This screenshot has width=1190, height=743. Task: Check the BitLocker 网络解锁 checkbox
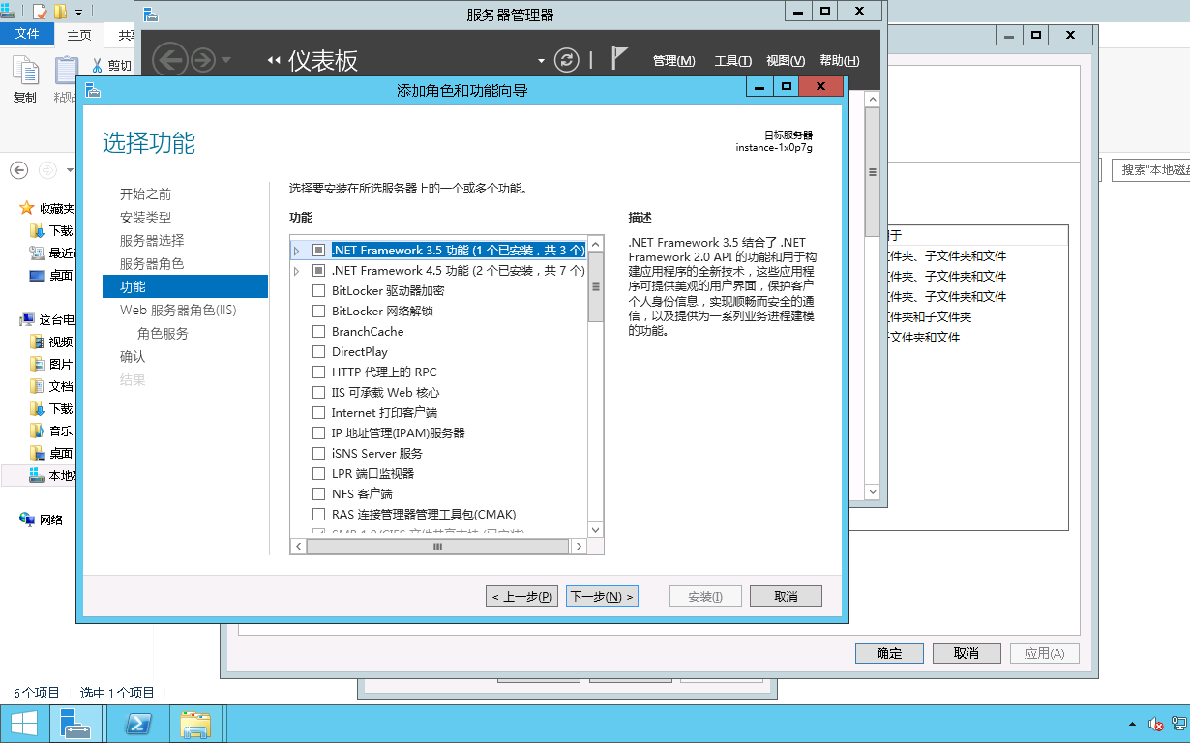tap(318, 311)
